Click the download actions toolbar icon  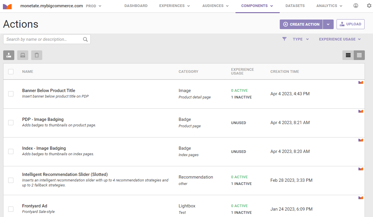coord(9,55)
